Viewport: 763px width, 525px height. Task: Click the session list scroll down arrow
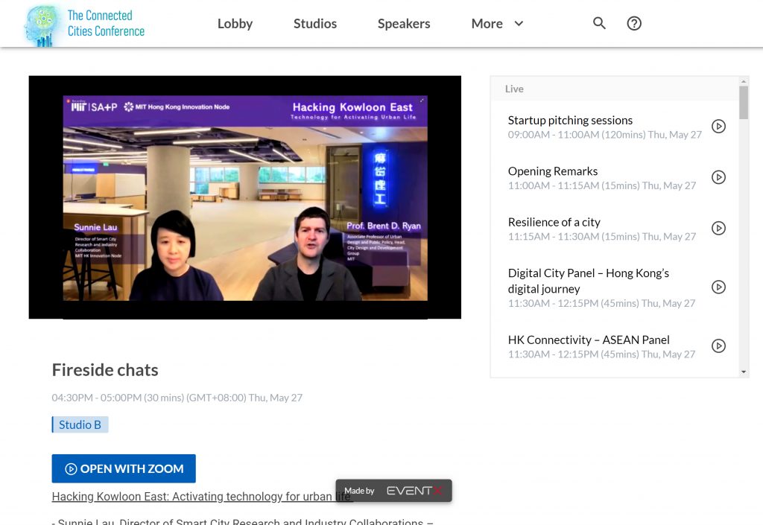click(x=743, y=372)
